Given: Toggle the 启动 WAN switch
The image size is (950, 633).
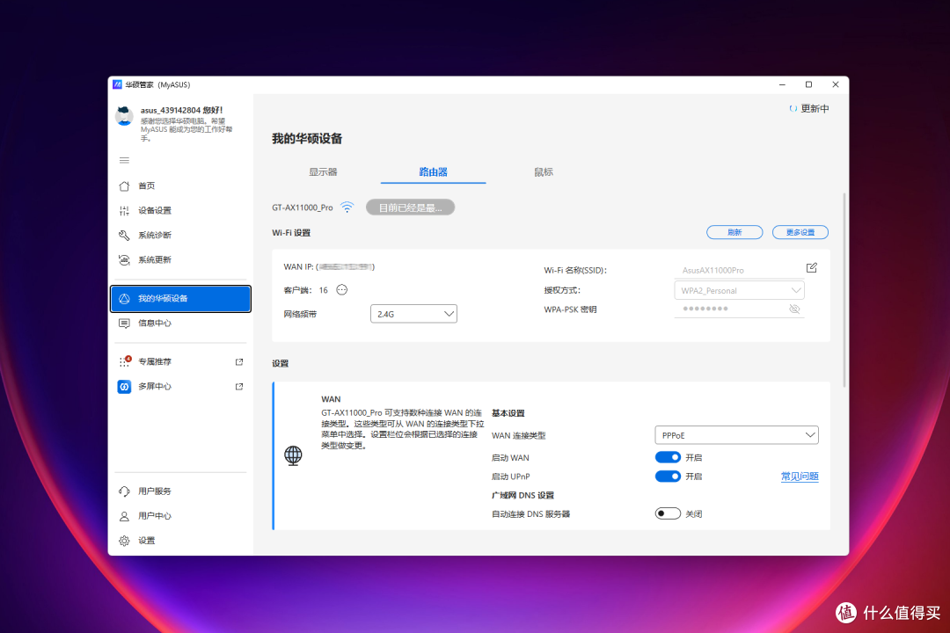Looking at the screenshot, I should (668, 457).
